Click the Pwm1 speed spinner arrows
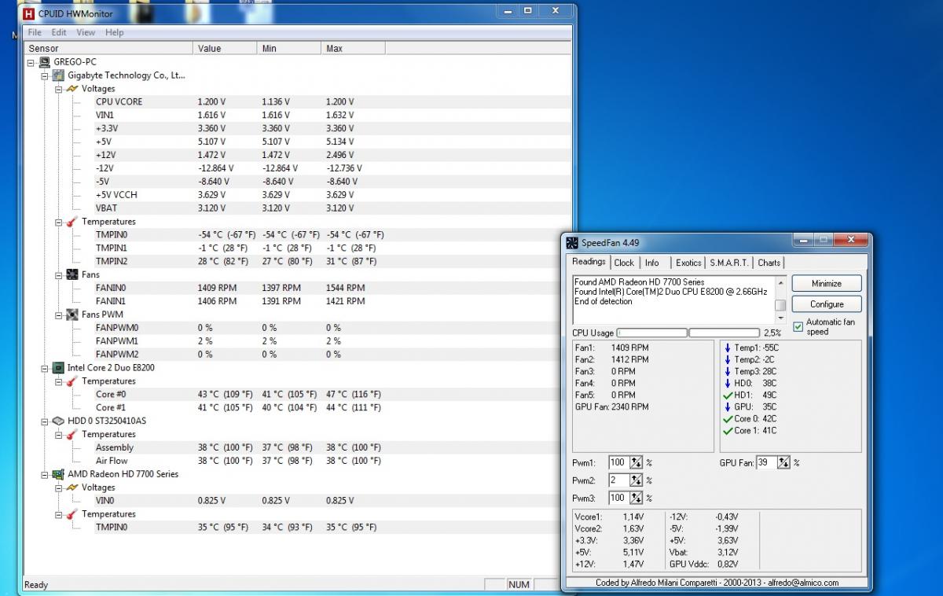 click(636, 462)
